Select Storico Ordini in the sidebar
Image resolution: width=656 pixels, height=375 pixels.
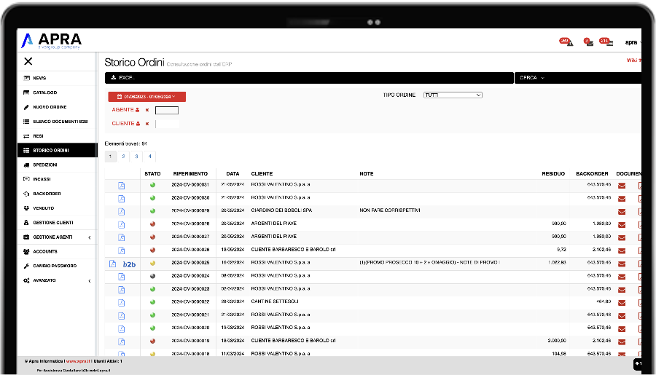point(58,151)
